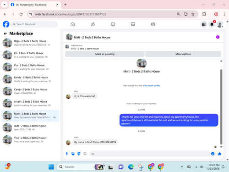Open the Facebook menu grid icon

pos(204,24)
